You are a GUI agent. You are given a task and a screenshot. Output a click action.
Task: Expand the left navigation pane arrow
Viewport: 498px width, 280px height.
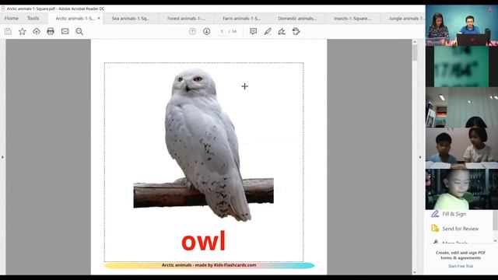2,157
